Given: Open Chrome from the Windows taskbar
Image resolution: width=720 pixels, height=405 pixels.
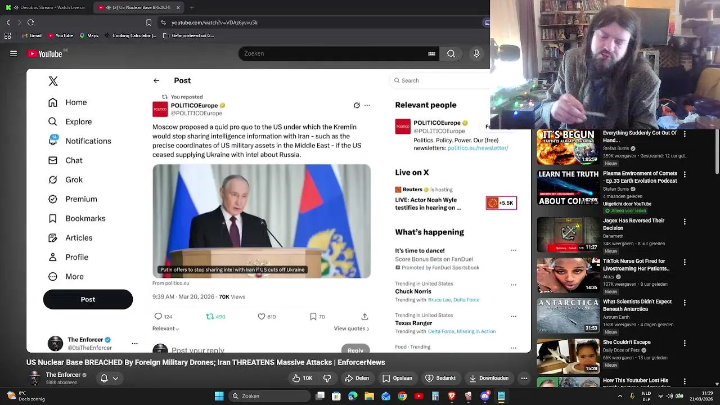Looking at the screenshot, I should click(x=402, y=396).
